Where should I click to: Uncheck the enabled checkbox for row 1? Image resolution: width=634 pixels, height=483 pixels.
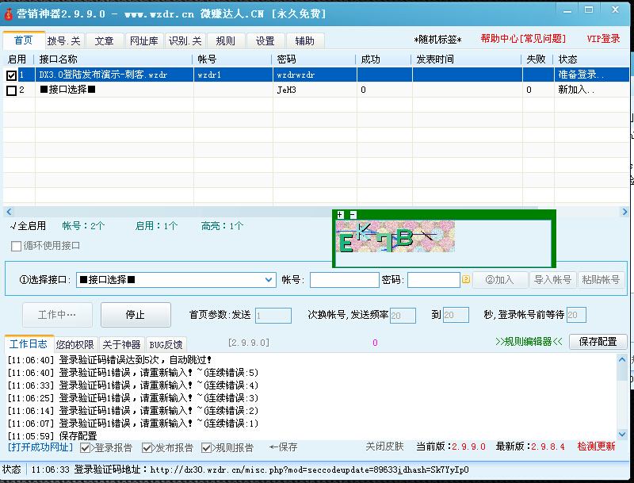(x=11, y=75)
